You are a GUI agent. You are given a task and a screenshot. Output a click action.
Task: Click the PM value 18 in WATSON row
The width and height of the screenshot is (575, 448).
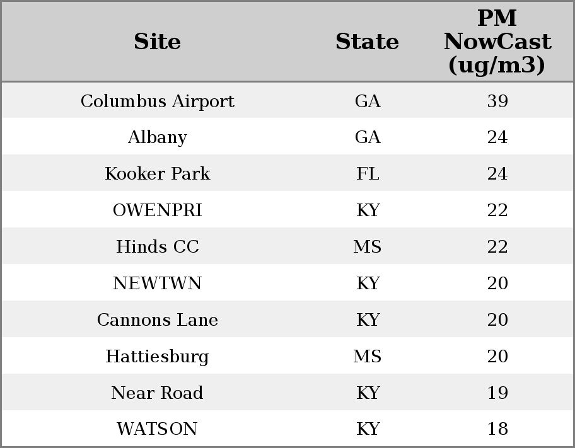(497, 429)
